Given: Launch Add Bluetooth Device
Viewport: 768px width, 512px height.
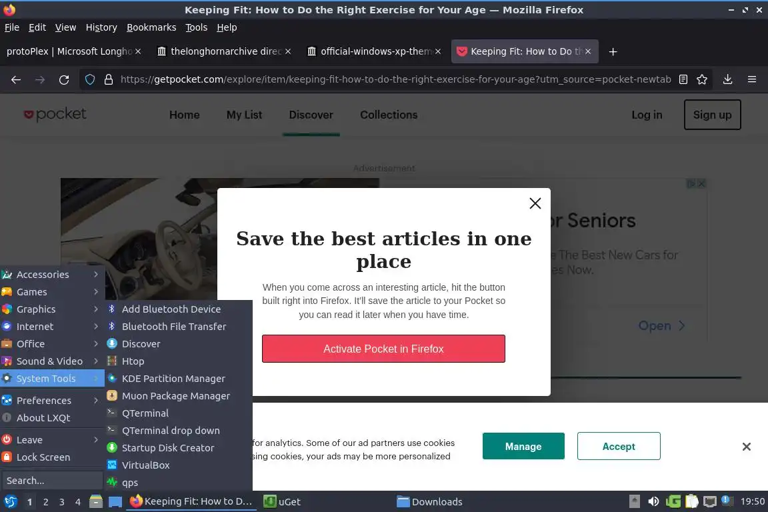Looking at the screenshot, I should click(x=179, y=309).
